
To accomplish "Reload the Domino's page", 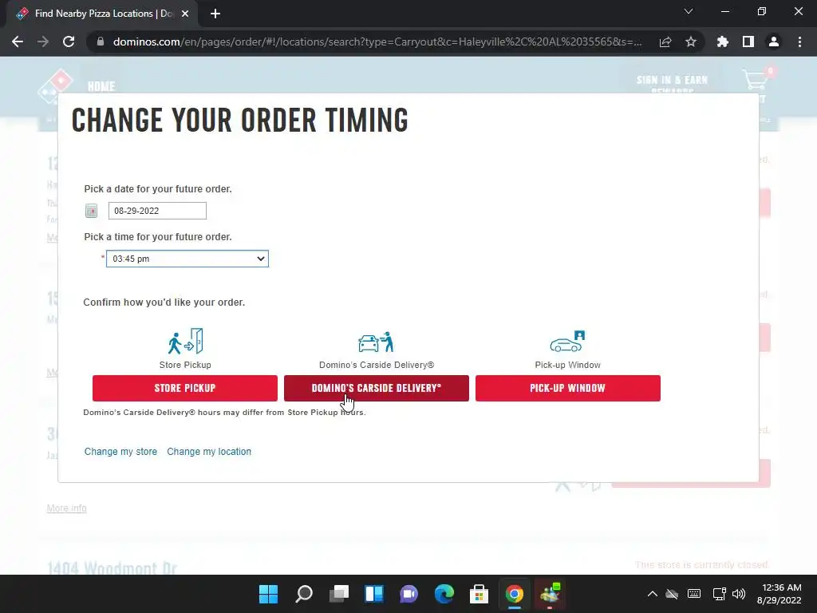I will [69, 42].
